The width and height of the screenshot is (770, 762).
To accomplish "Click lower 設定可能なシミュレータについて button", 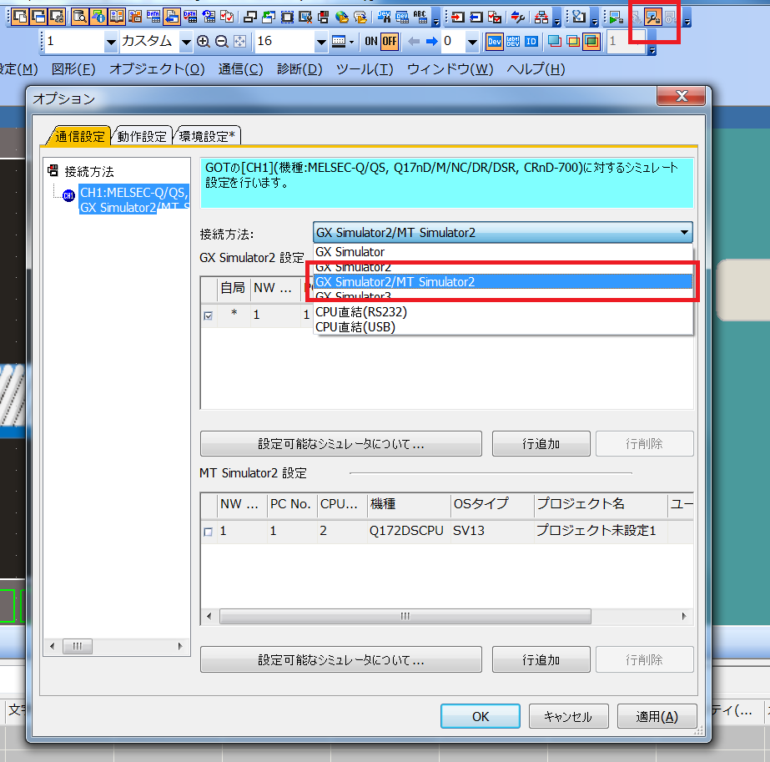I will (341, 659).
